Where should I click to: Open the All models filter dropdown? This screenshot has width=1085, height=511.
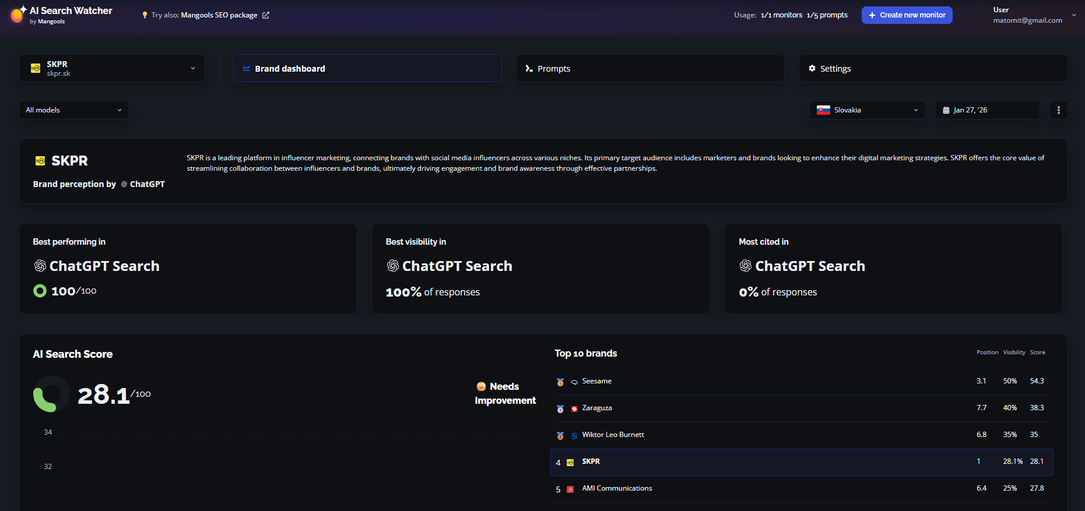74,110
